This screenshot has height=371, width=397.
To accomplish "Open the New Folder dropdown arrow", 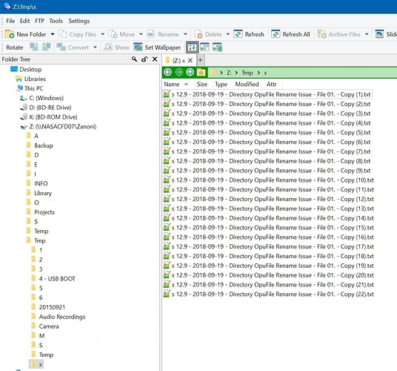I will coord(53,34).
